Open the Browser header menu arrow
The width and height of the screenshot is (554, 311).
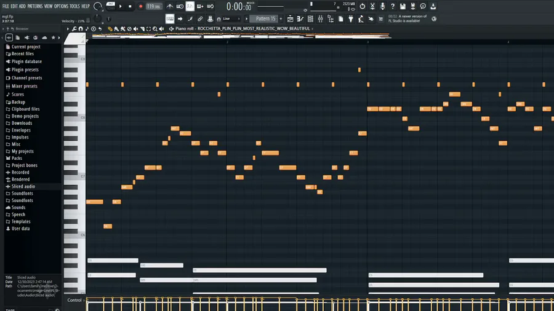pos(3,29)
